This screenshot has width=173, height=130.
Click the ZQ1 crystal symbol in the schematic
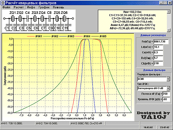coord(13,19)
